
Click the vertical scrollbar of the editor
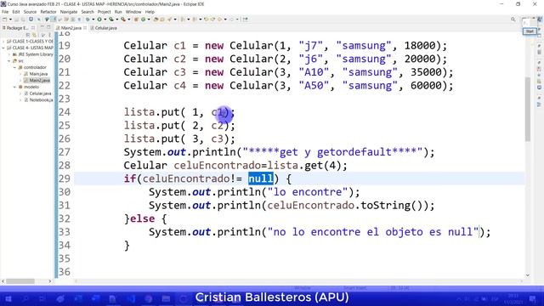[x=528, y=110]
